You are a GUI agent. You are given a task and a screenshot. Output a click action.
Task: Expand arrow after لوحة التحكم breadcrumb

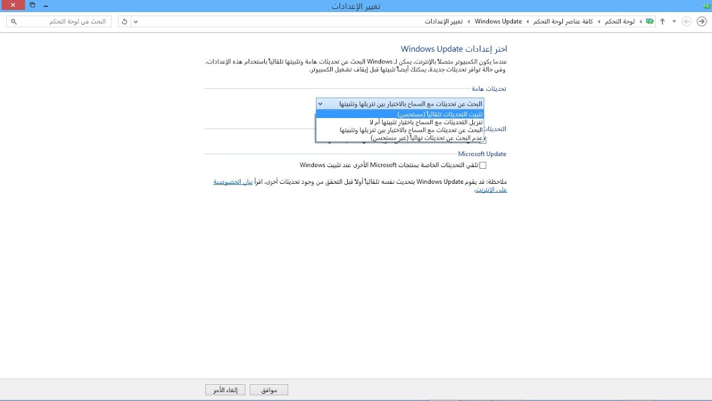click(599, 22)
